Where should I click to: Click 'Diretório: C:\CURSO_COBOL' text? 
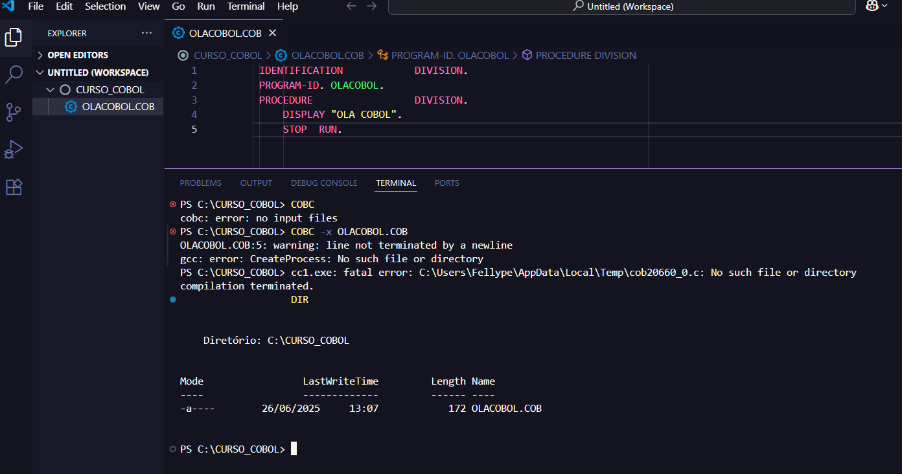(x=276, y=341)
